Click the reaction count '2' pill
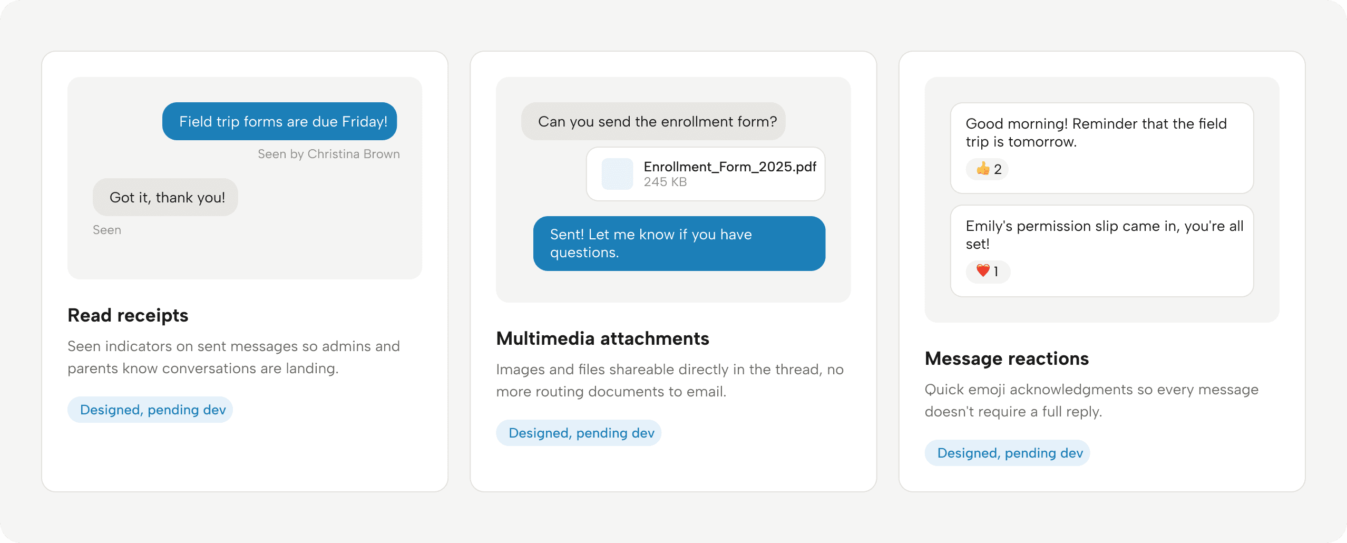1347x543 pixels. pyautogui.click(x=987, y=169)
